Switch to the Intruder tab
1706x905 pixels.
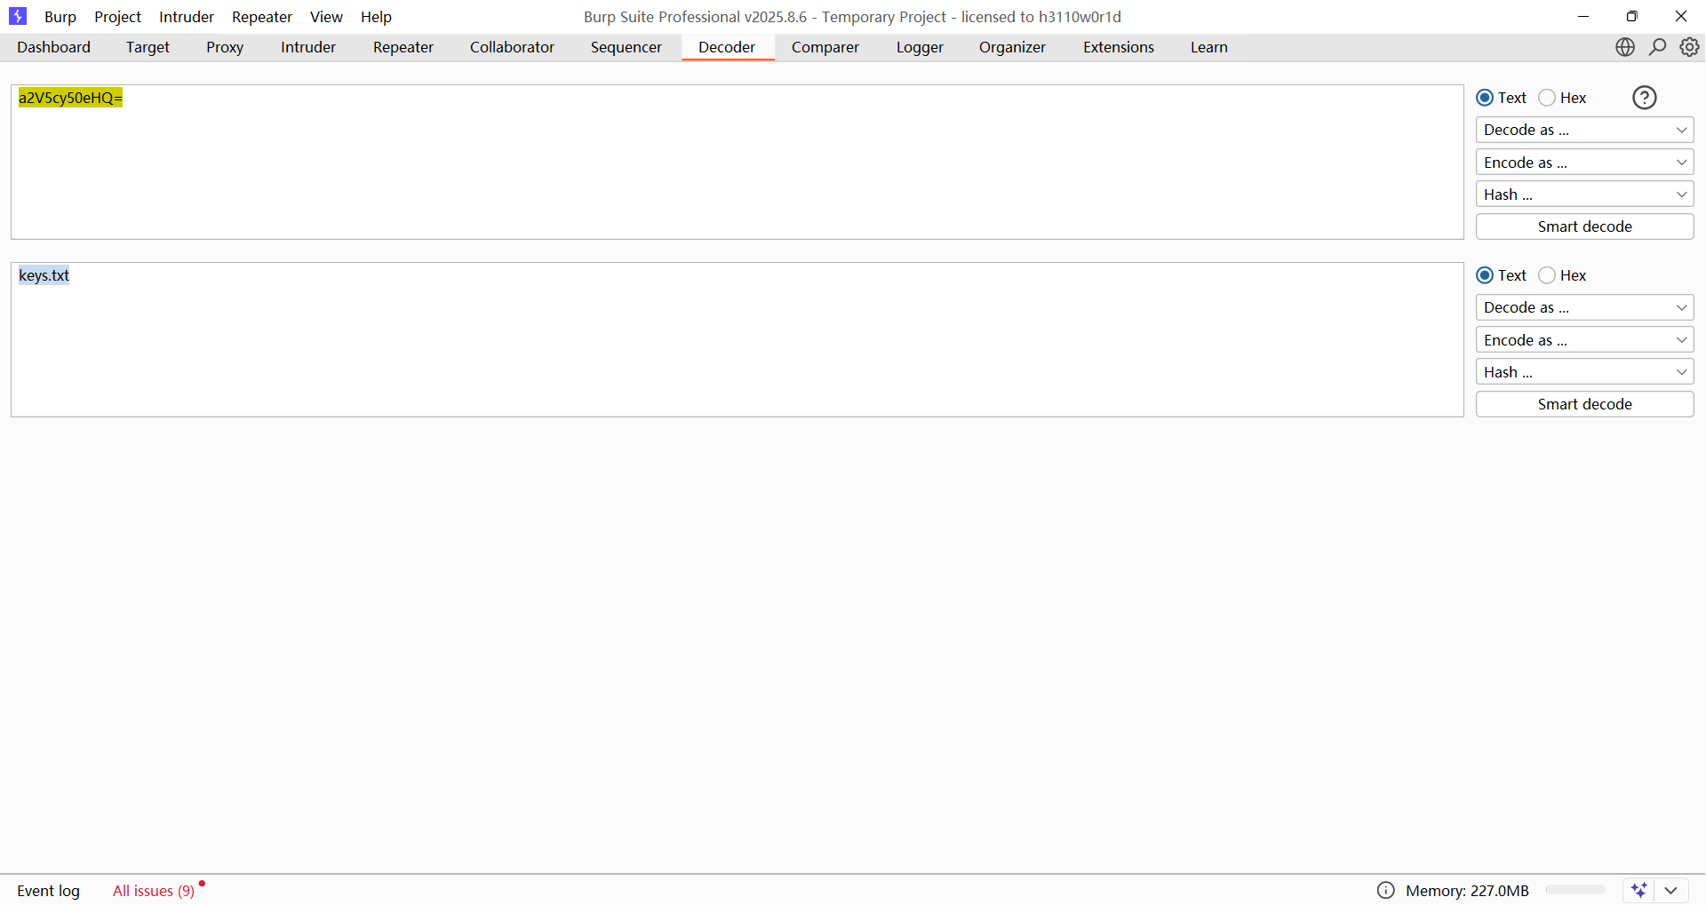[308, 47]
